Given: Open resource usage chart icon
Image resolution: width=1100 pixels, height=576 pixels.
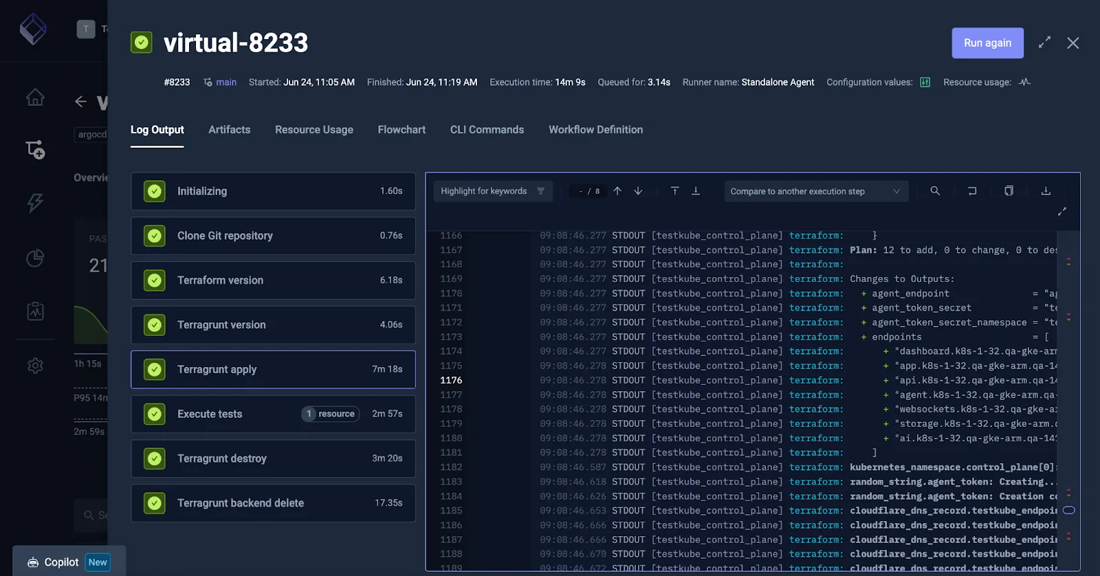Looking at the screenshot, I should click(x=1024, y=82).
